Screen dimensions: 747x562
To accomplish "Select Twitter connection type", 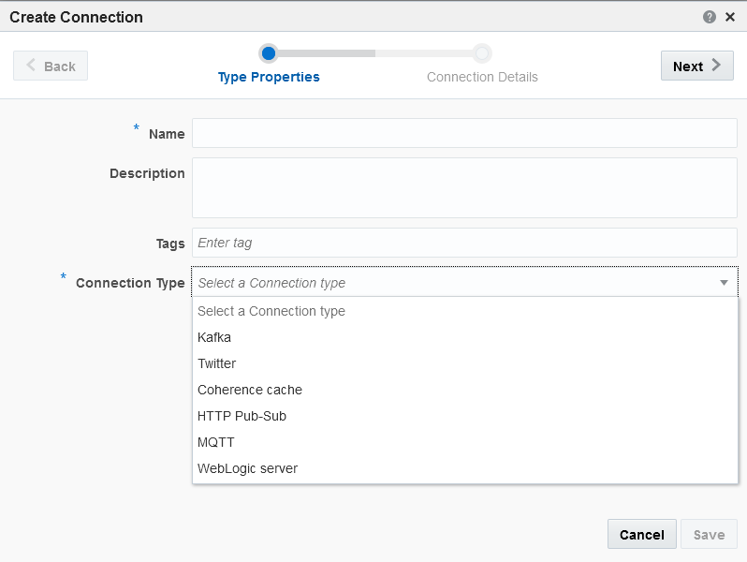I will tap(464, 363).
